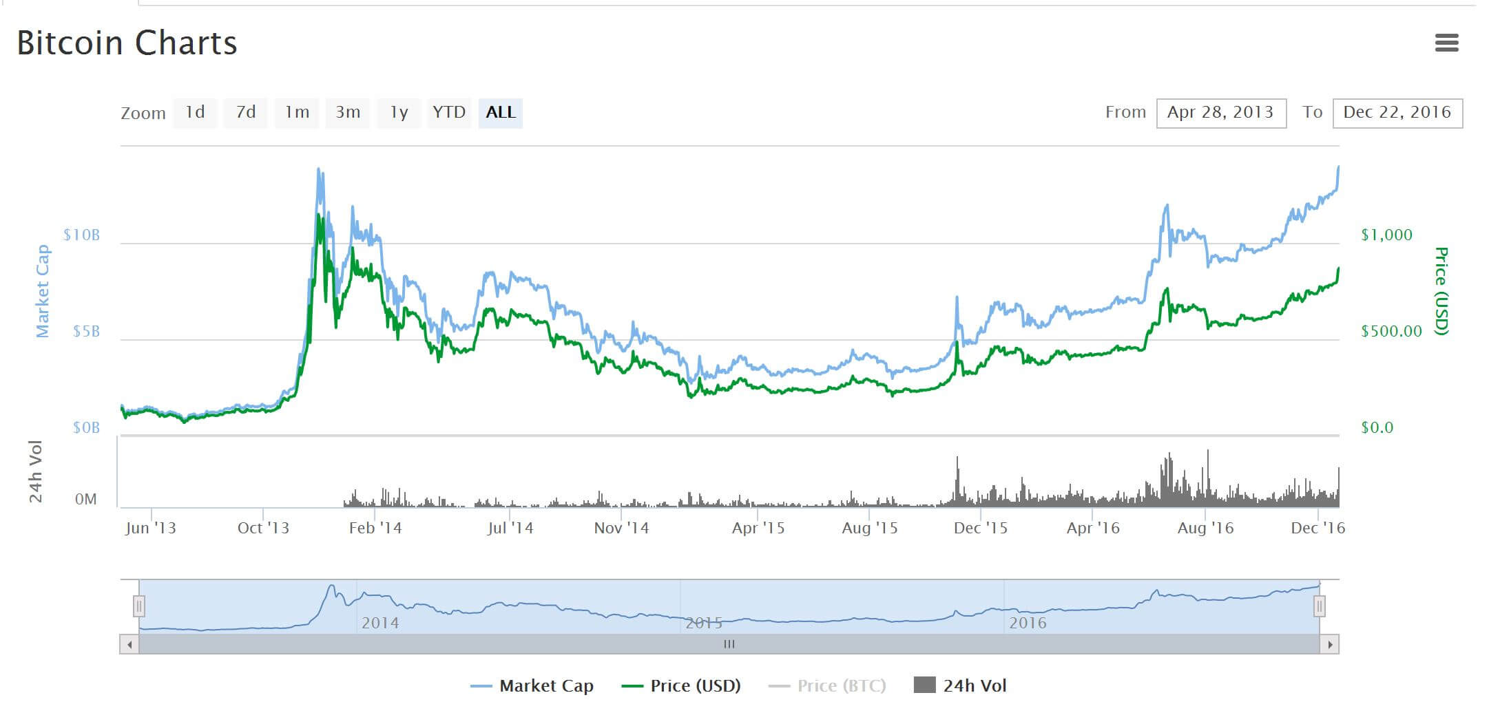
Task: Open the chart hamburger context menu
Action: pyautogui.click(x=1446, y=43)
